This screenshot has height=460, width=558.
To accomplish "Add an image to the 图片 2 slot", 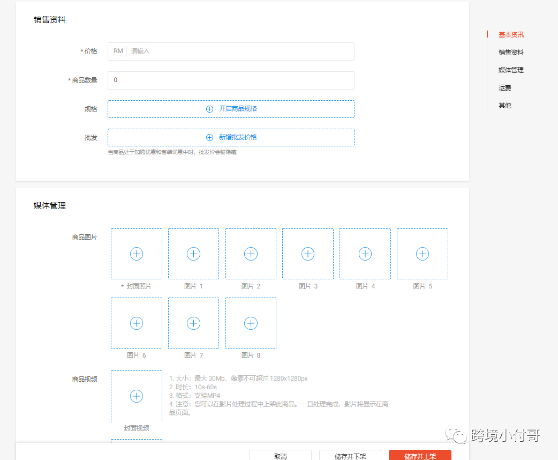I will pos(251,254).
